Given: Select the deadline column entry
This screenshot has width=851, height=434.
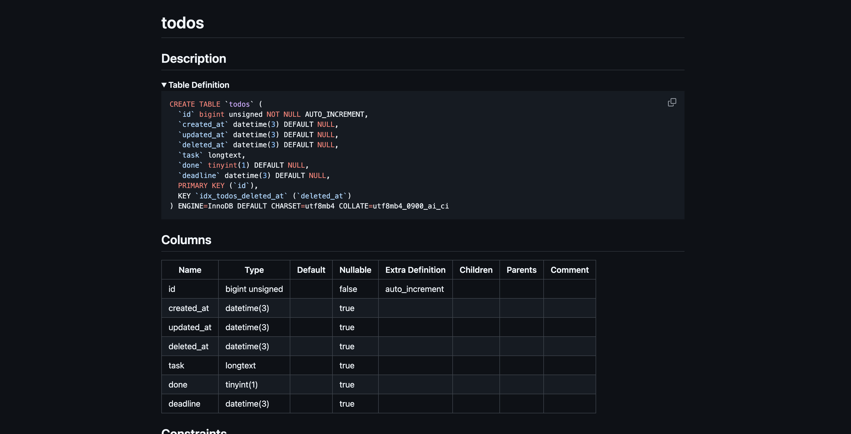Looking at the screenshot, I should coord(184,404).
